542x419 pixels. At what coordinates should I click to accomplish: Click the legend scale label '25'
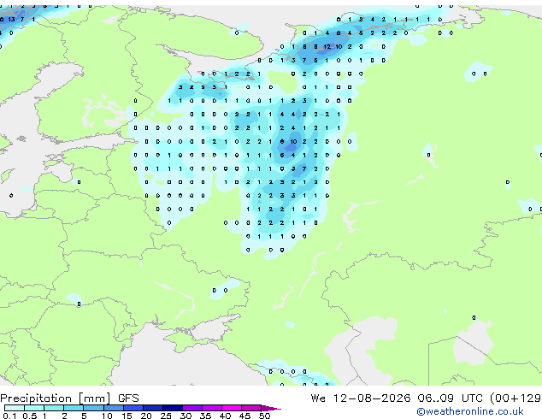[166, 416]
